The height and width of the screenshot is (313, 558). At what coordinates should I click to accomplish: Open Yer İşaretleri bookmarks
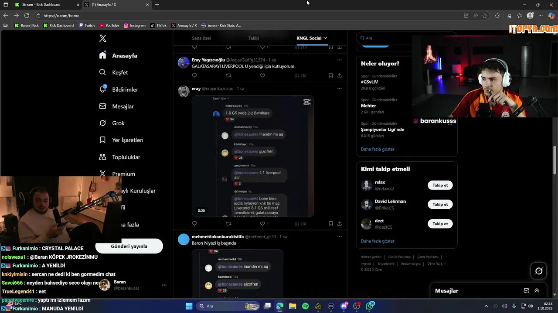click(121, 140)
